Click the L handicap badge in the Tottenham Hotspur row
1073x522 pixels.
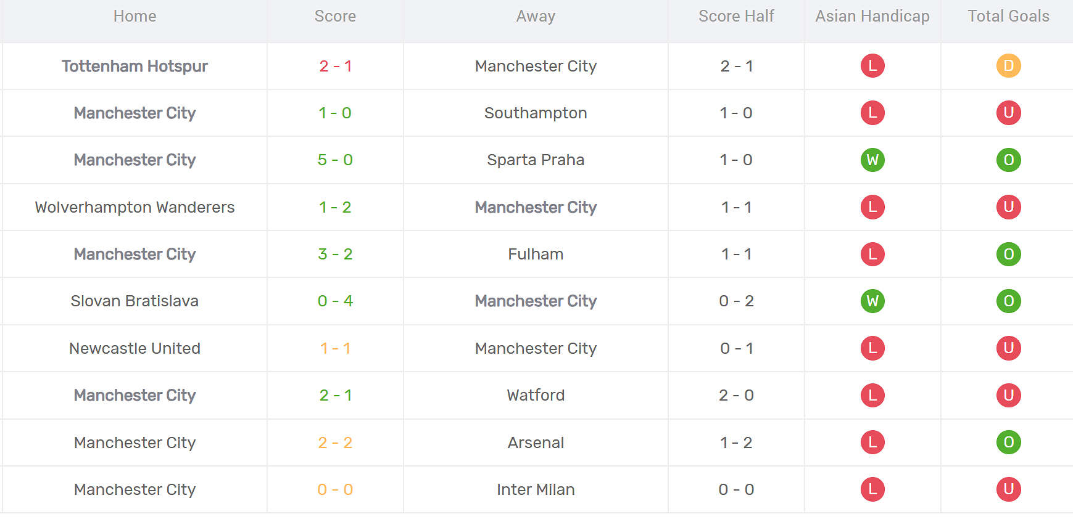pyautogui.click(x=872, y=66)
